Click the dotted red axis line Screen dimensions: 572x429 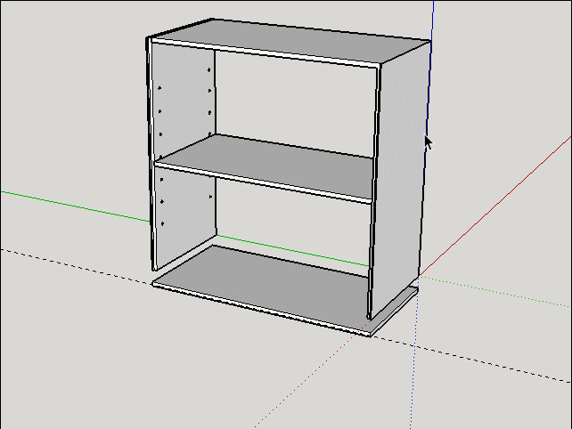point(306,379)
